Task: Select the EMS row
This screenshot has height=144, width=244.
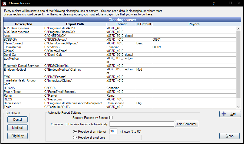Action: (x=120, y=77)
